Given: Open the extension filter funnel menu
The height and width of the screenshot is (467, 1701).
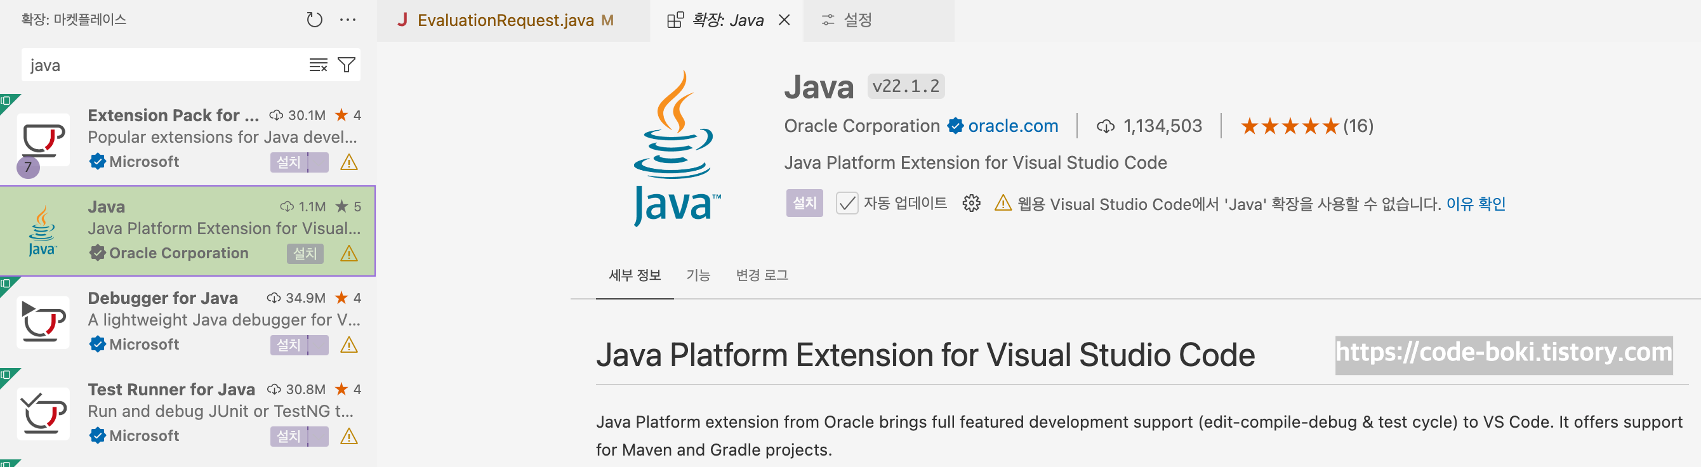Looking at the screenshot, I should (x=347, y=65).
